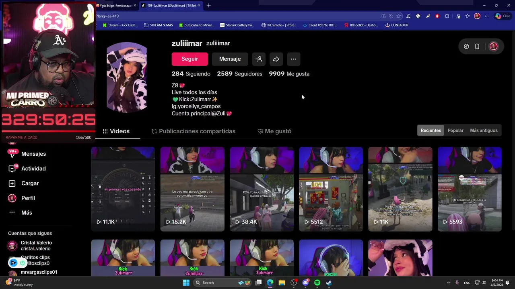Open Stream - Kick Dash bookmark
Image resolution: width=515 pixels, height=289 pixels.
(120, 25)
